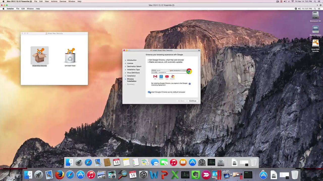This screenshot has height=181, width=323.
Task: Open Preview from the host dock
Action: coord(101,175)
